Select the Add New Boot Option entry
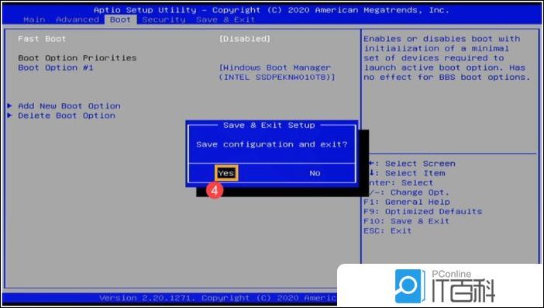This screenshot has height=308, width=544. pos(70,106)
